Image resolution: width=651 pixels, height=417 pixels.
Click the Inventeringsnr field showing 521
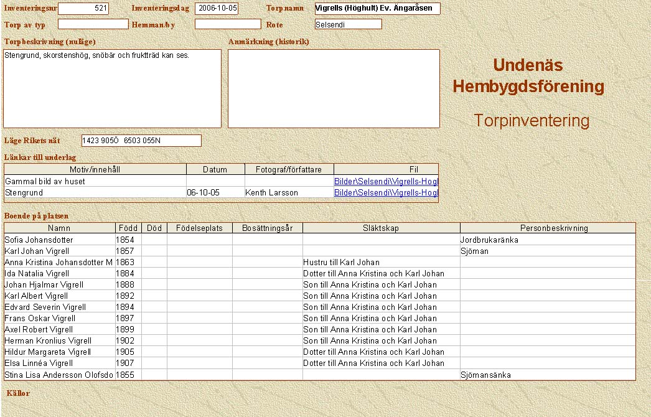coord(83,9)
